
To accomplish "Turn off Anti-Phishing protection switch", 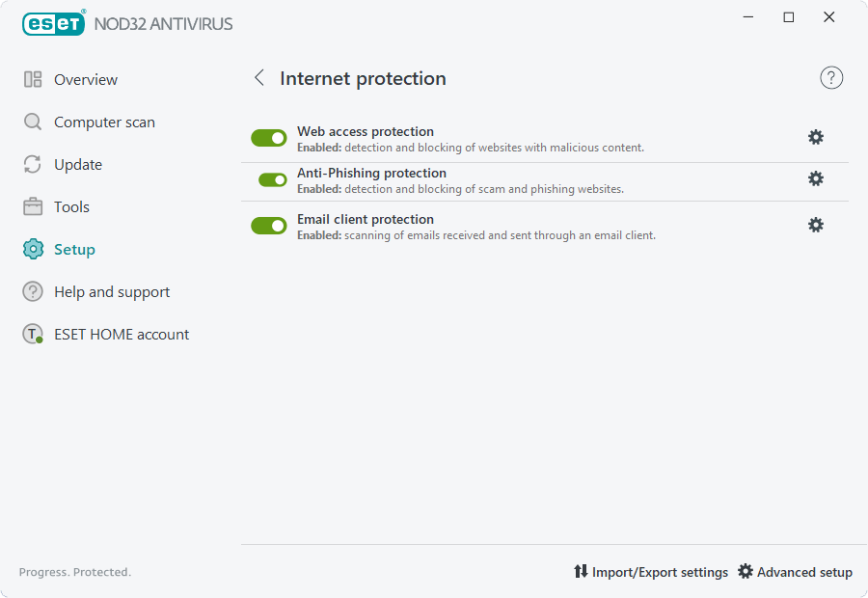I will [272, 179].
